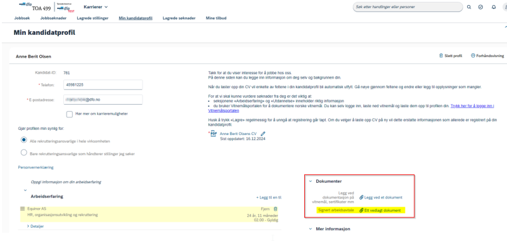This screenshot has height=246, width=507.
Task: Click Slett profil button
Action: point(451,56)
